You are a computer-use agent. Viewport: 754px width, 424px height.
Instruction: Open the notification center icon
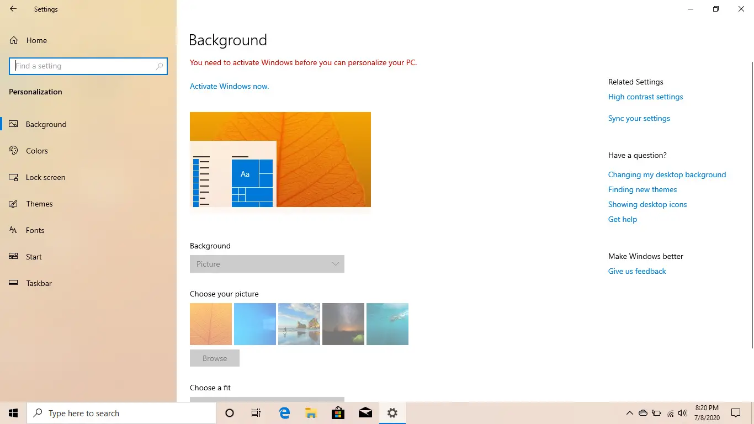tap(736, 413)
